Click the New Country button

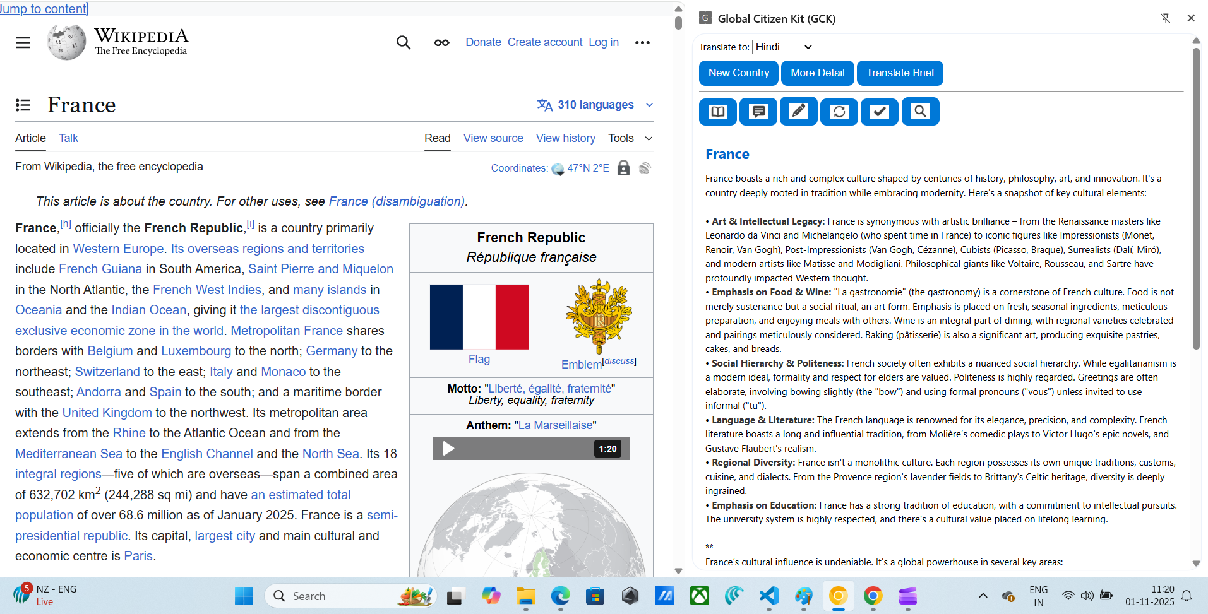739,73
